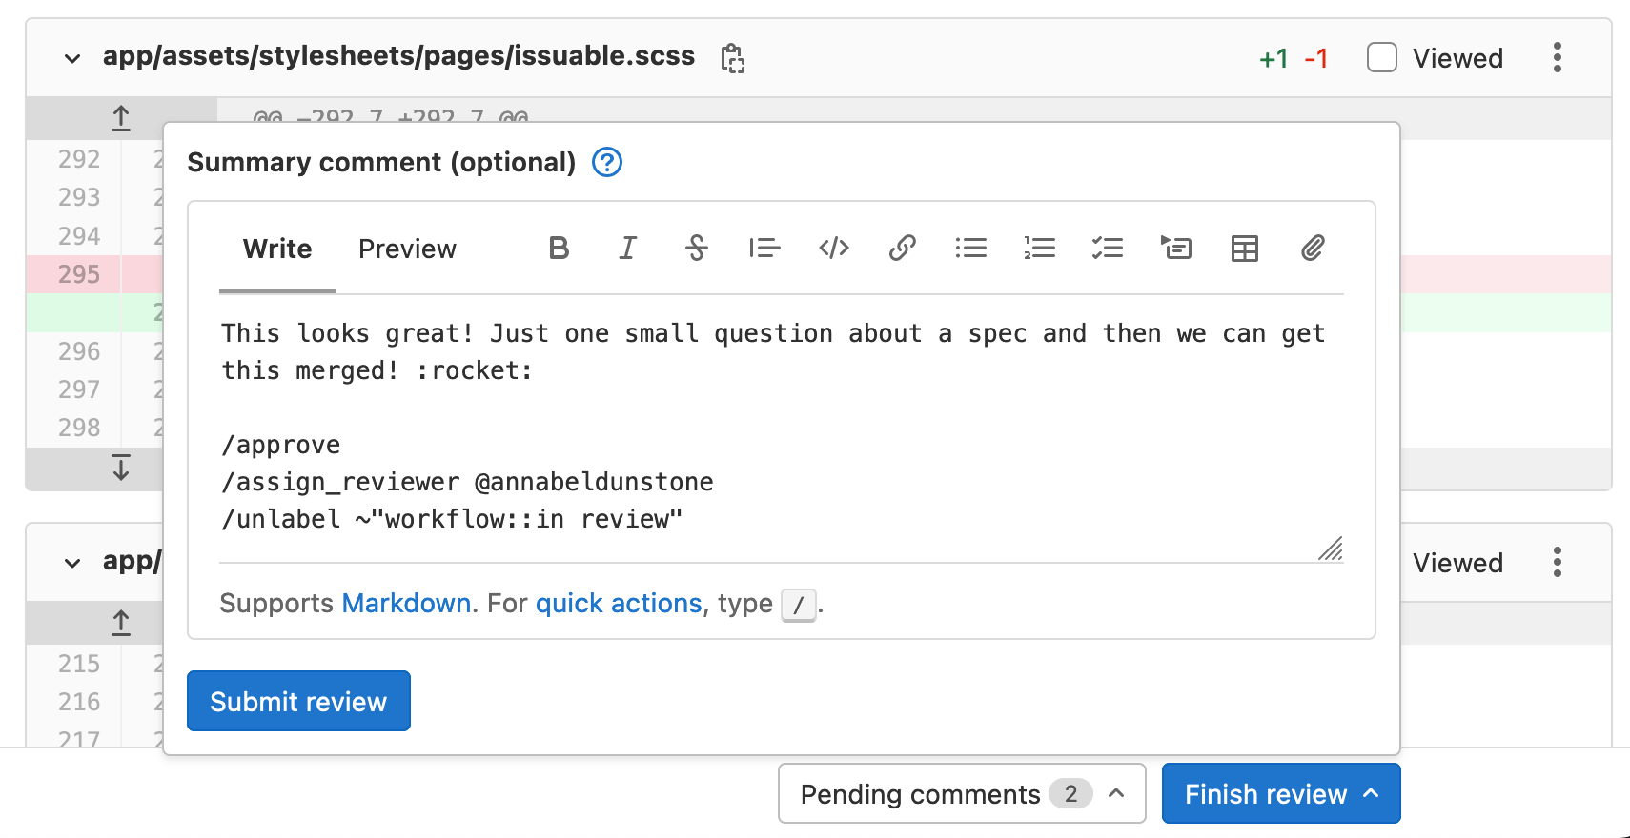Insert a table into the comment
This screenshot has height=838, width=1630.
tap(1245, 249)
